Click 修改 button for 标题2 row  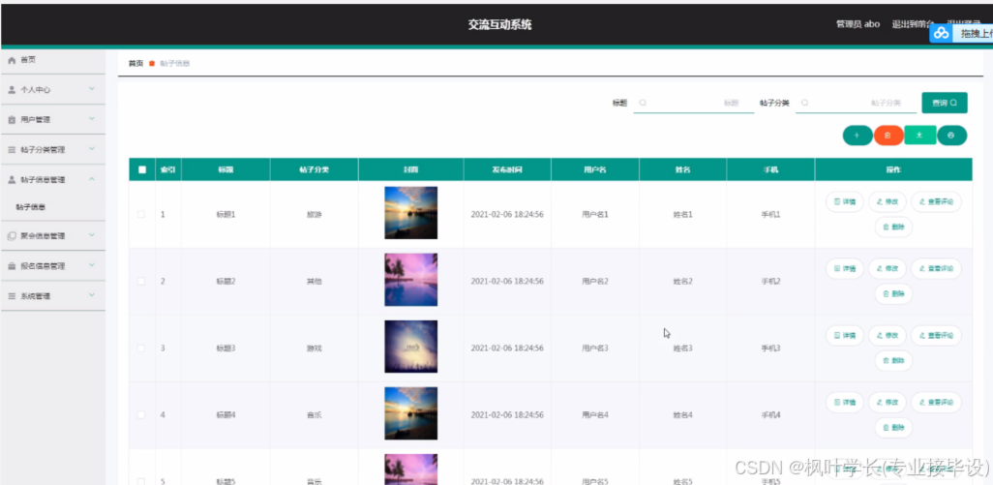click(x=888, y=268)
